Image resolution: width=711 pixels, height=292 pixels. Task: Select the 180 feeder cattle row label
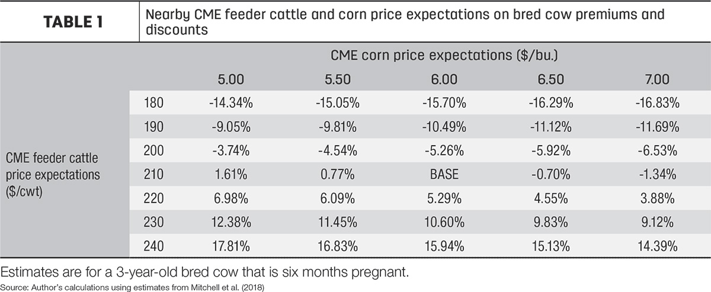154,103
